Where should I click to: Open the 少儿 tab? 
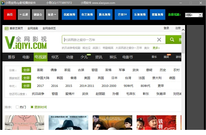coord(84,57)
